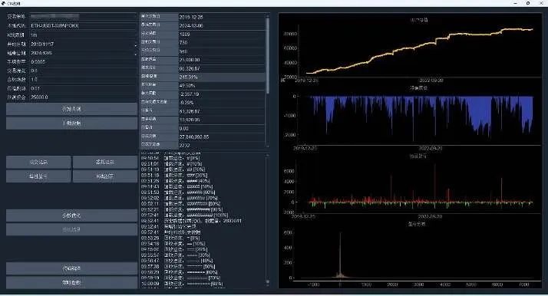This screenshot has height=296, width=548.
Task: Click the log line timestamped 09:51:01
Action: pos(172,163)
